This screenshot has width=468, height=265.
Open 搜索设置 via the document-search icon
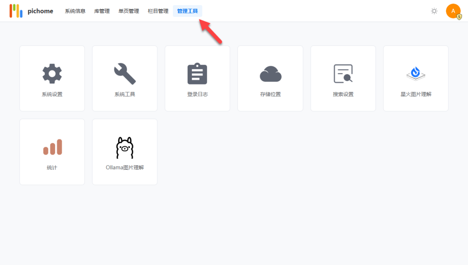[343, 73]
